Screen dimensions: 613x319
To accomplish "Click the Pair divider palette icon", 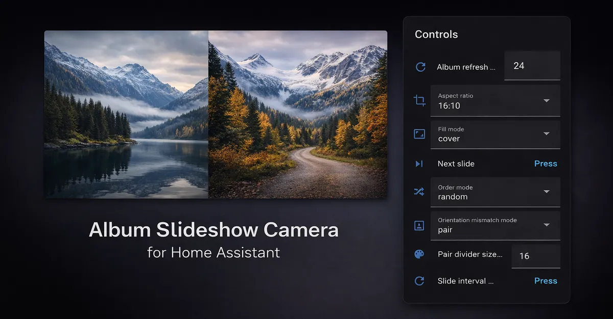I will tap(419, 254).
